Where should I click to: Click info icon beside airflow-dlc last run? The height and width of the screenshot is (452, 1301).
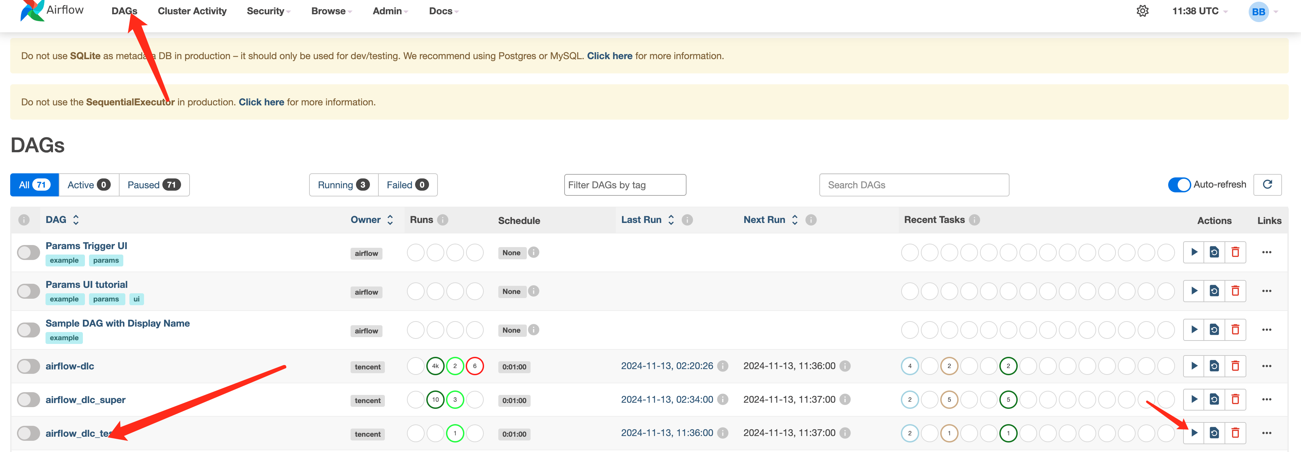click(723, 366)
